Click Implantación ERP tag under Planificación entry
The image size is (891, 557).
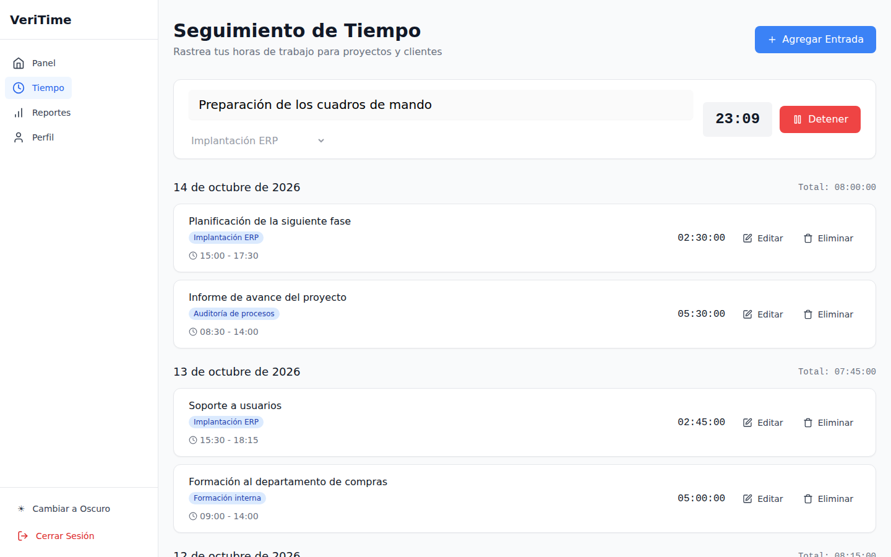tap(226, 238)
